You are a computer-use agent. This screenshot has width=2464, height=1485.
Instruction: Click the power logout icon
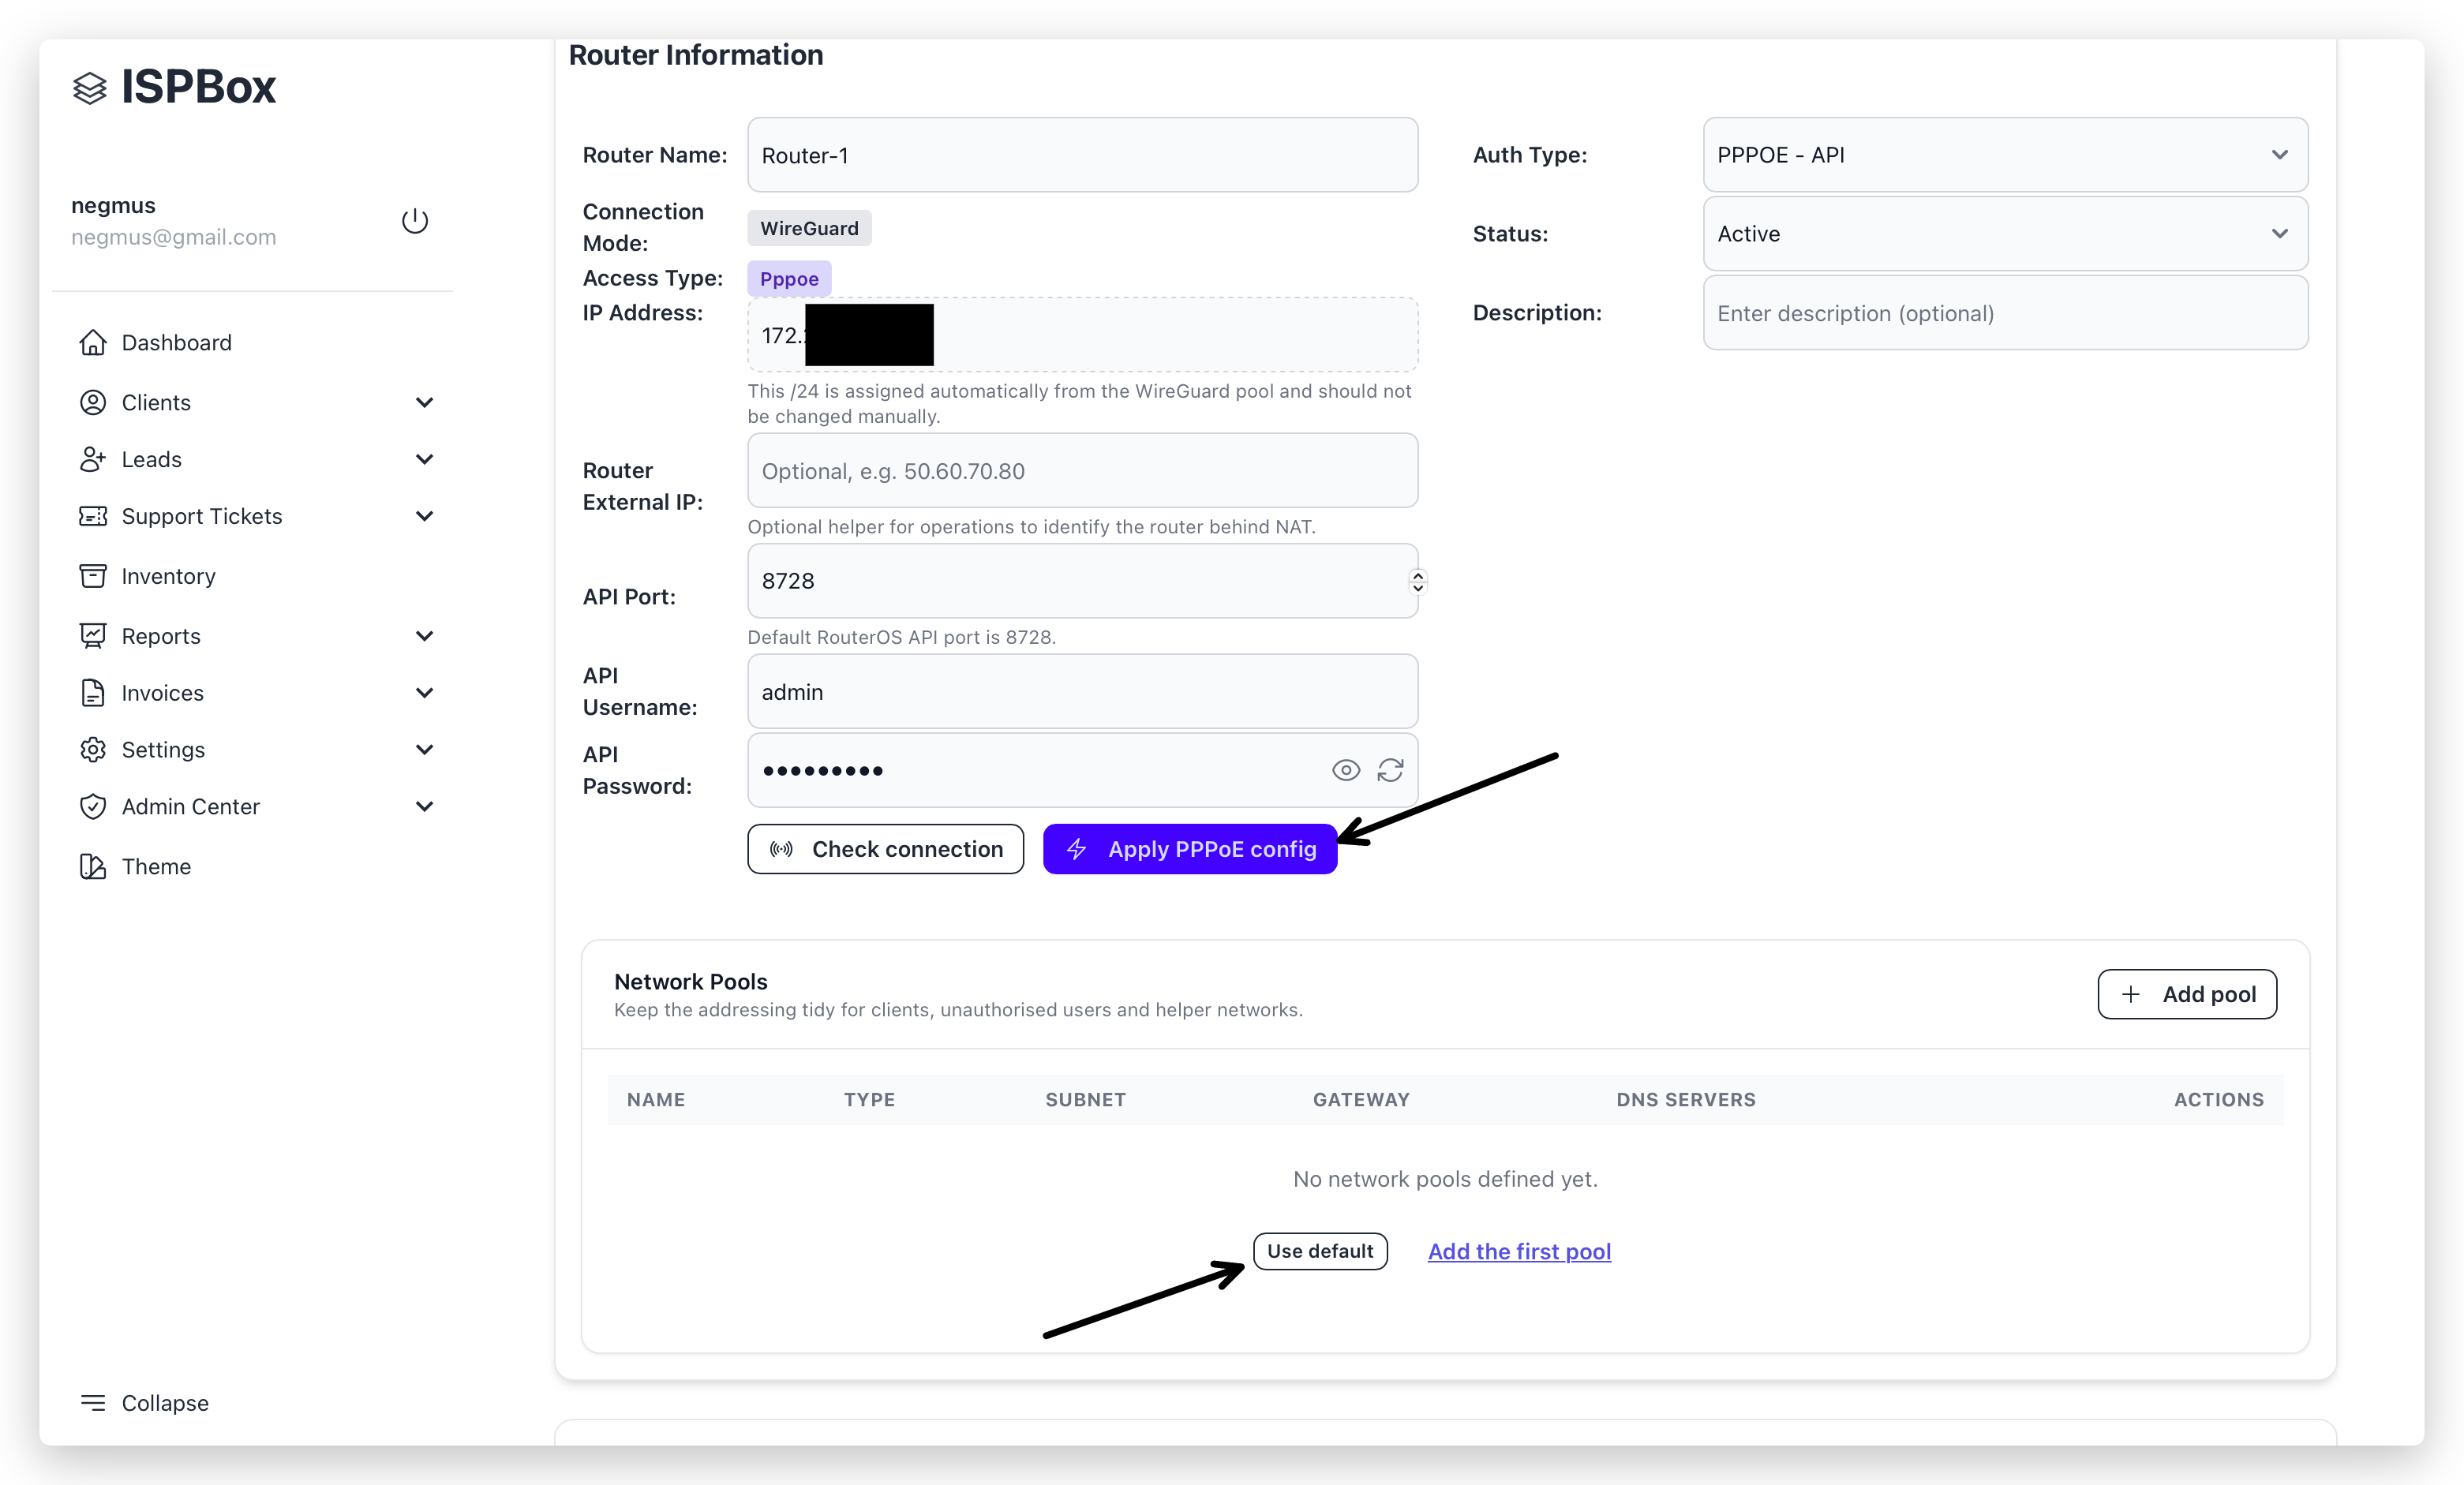click(415, 220)
